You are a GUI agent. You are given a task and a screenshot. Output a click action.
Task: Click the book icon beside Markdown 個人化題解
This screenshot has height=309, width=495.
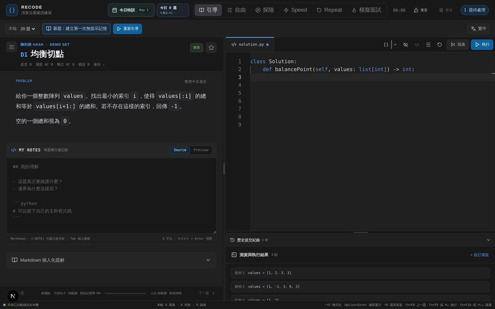pyautogui.click(x=14, y=260)
